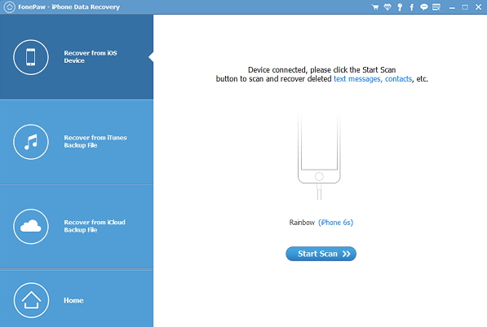Viewport: 487px width, 327px height.
Task: Open the menu list icon in title bar
Action: click(x=436, y=7)
